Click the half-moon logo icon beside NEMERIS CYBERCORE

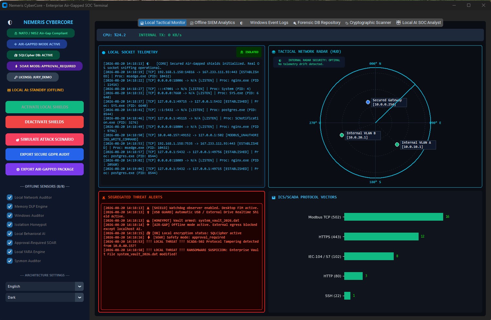tap(10, 23)
